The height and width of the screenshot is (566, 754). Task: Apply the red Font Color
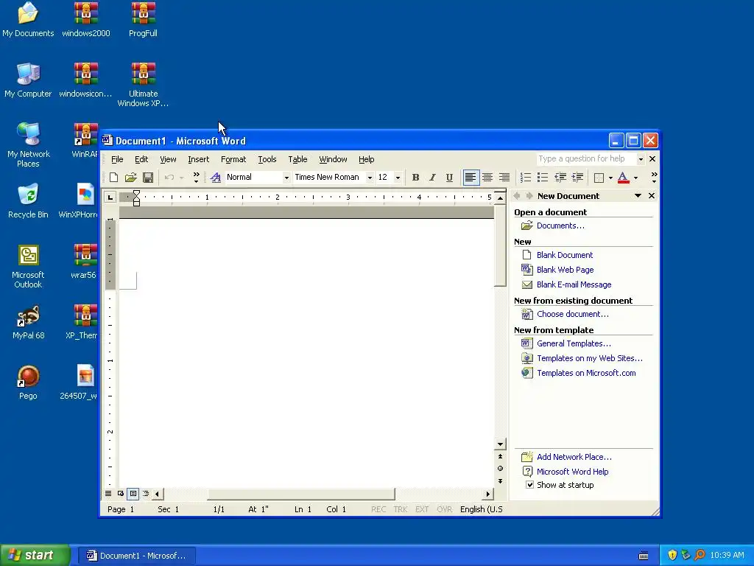click(x=623, y=178)
